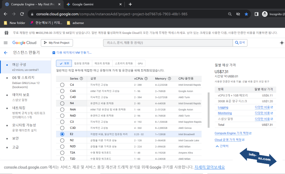Click the bookmark star in address bar
Image resolution: width=285 pixels, height=174 pixels.
coord(246,14)
